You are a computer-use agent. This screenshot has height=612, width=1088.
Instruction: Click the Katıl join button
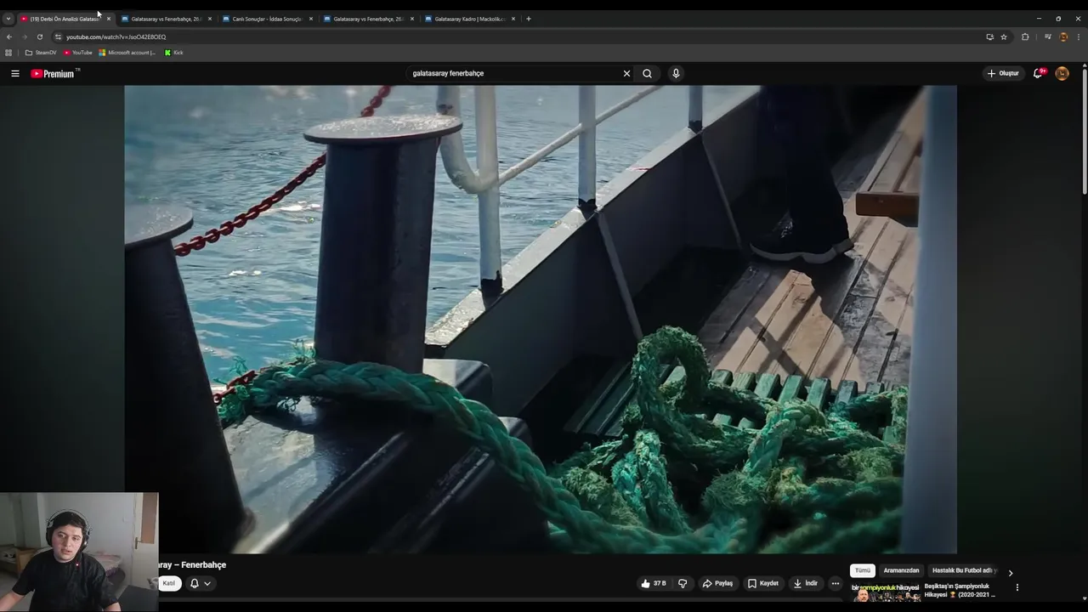click(x=169, y=583)
